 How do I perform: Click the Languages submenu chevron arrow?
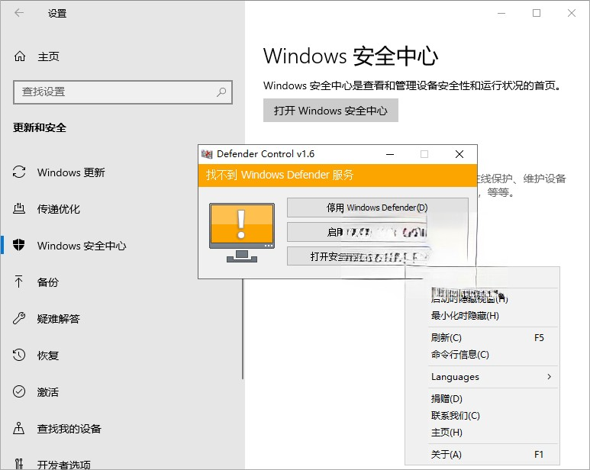[x=550, y=376]
